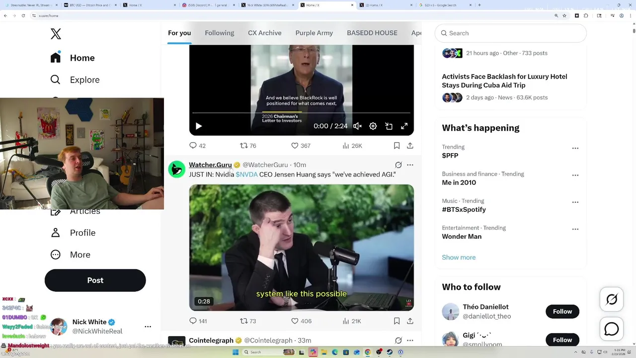The width and height of the screenshot is (636, 358).
Task: Go to Home in the sidebar
Action: tap(73, 58)
